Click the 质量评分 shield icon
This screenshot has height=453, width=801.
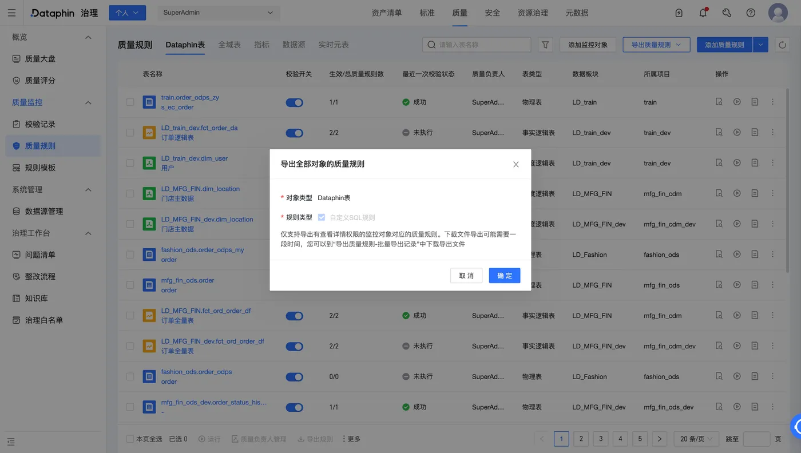pyautogui.click(x=16, y=81)
